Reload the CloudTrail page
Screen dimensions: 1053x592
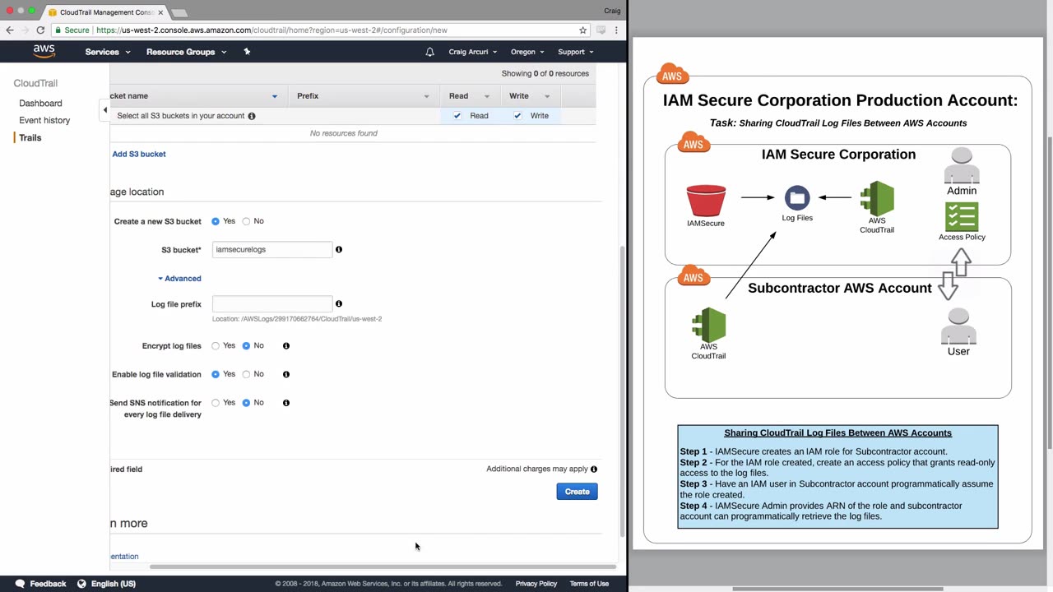[40, 30]
